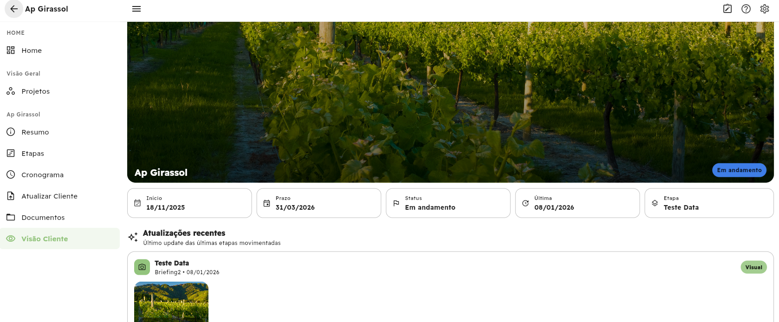The width and height of the screenshot is (779, 322).
Task: Select the Projetos network icon
Action: 11,91
